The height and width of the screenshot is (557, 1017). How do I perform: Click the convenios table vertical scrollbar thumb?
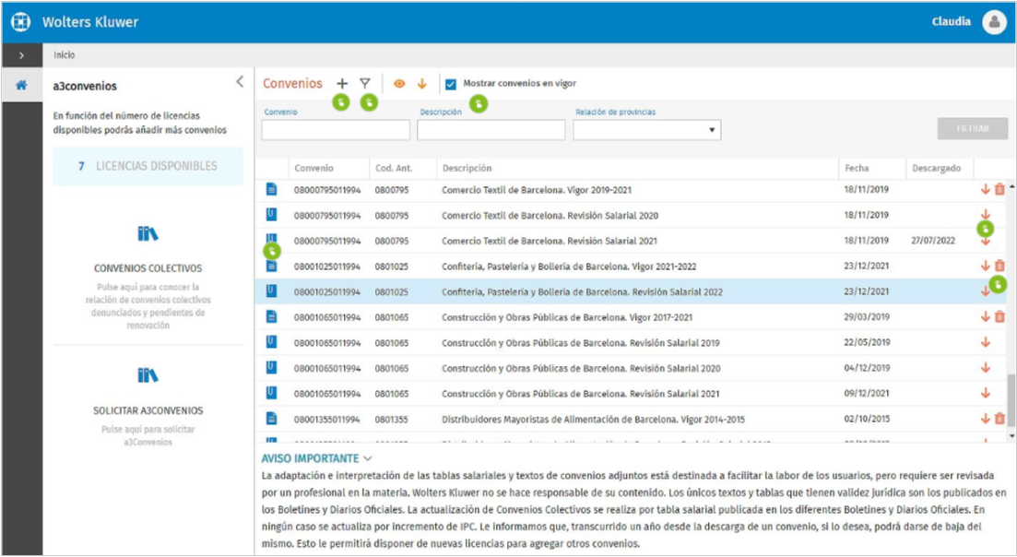tap(1011, 400)
